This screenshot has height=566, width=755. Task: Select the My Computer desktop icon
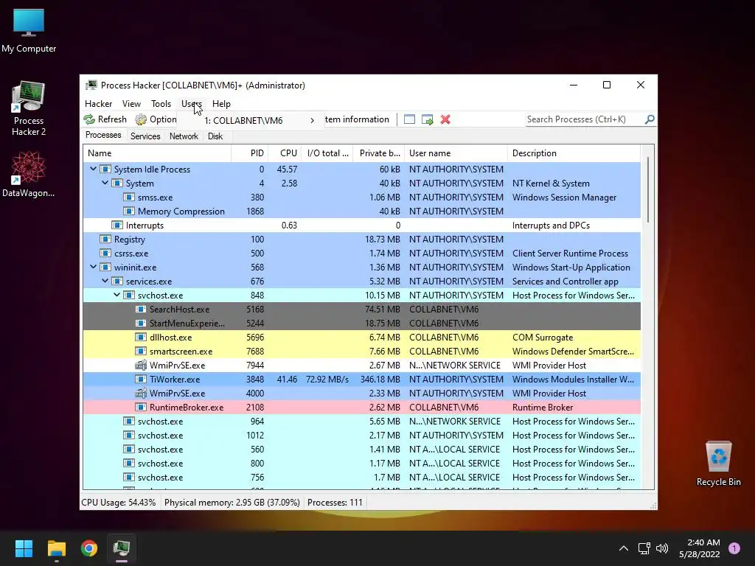click(29, 31)
